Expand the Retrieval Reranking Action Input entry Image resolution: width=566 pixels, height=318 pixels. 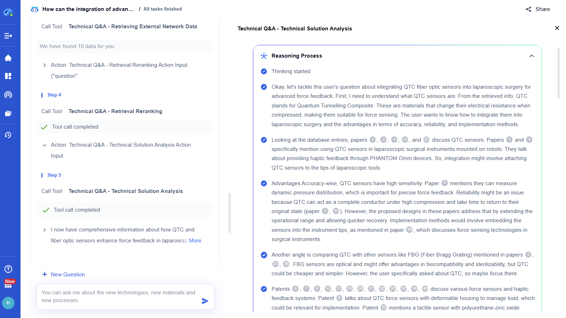45,65
